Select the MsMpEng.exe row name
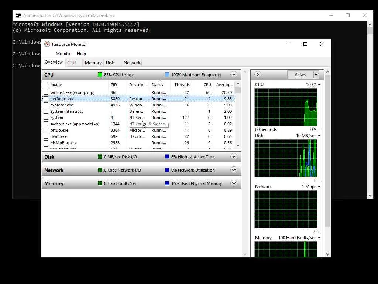Image resolution: width=378 pixels, height=284 pixels. click(x=63, y=143)
